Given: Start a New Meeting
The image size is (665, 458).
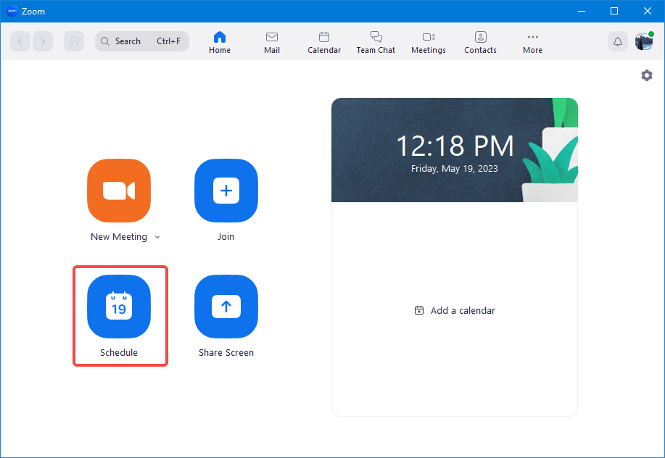Looking at the screenshot, I should tap(118, 191).
